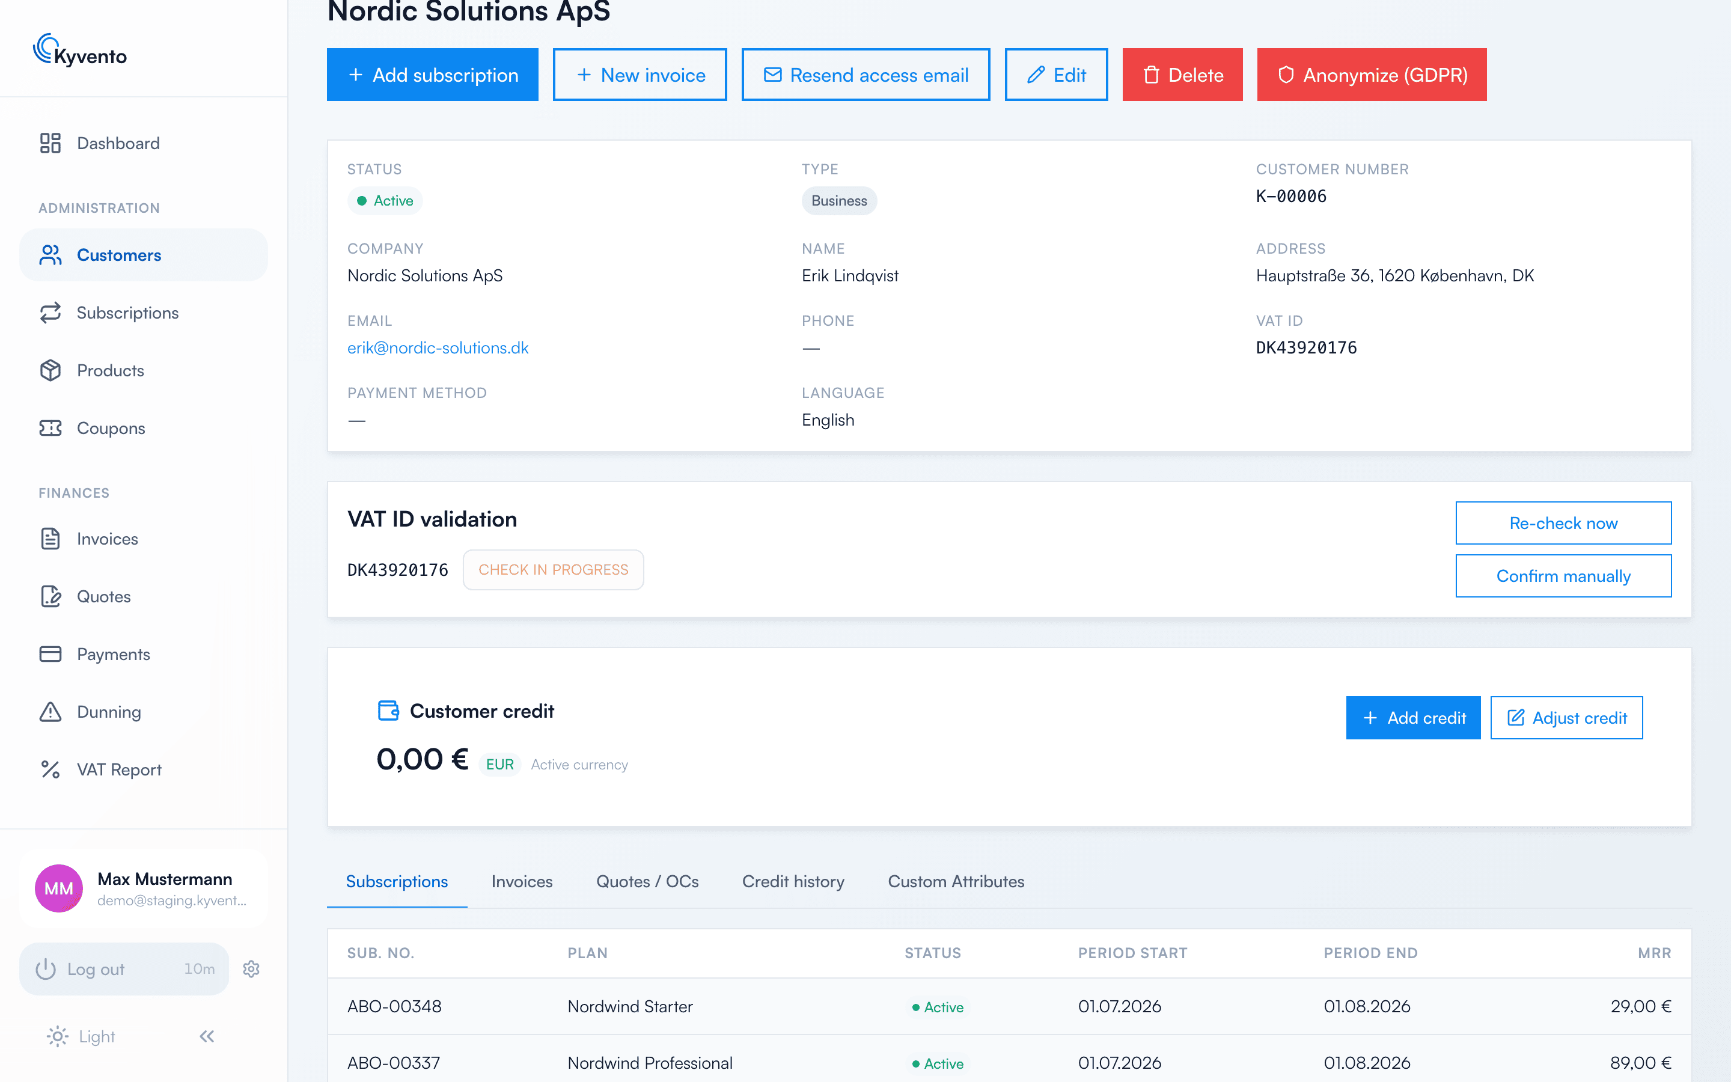The height and width of the screenshot is (1082, 1731).
Task: Click the MRR column header
Action: tap(1655, 953)
